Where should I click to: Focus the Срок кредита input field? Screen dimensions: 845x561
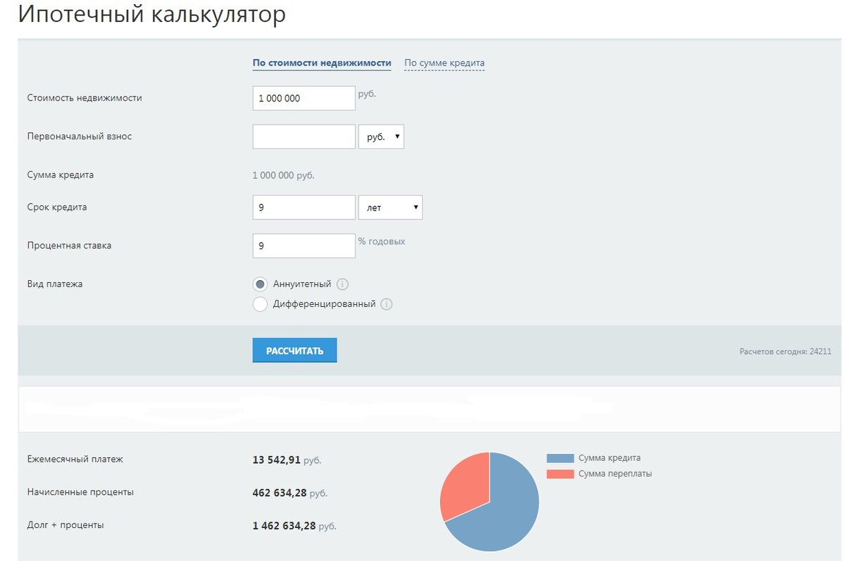[x=304, y=208]
